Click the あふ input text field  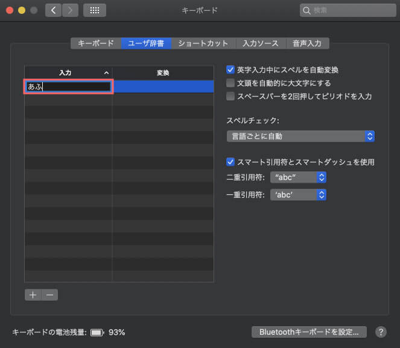[x=68, y=87]
